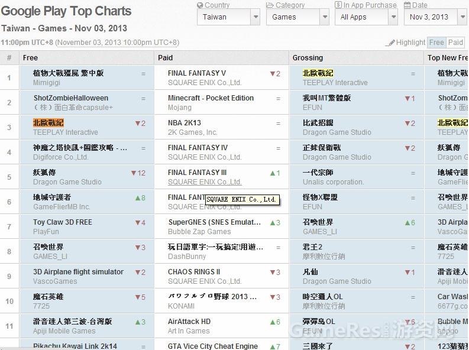Click the down 12 indicator for 妖狐傳
The width and height of the screenshot is (469, 350).
point(138,173)
